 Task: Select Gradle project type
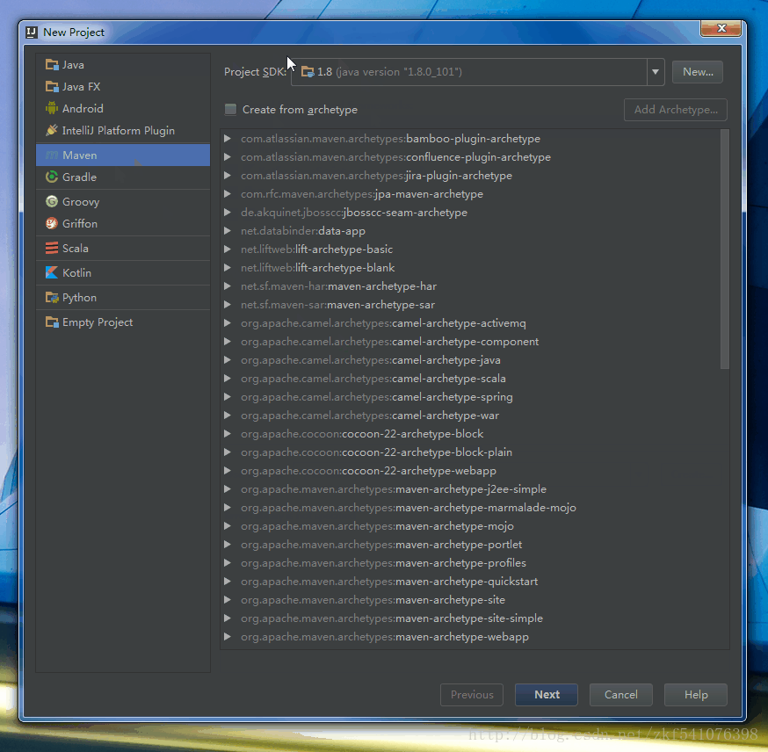click(x=123, y=177)
